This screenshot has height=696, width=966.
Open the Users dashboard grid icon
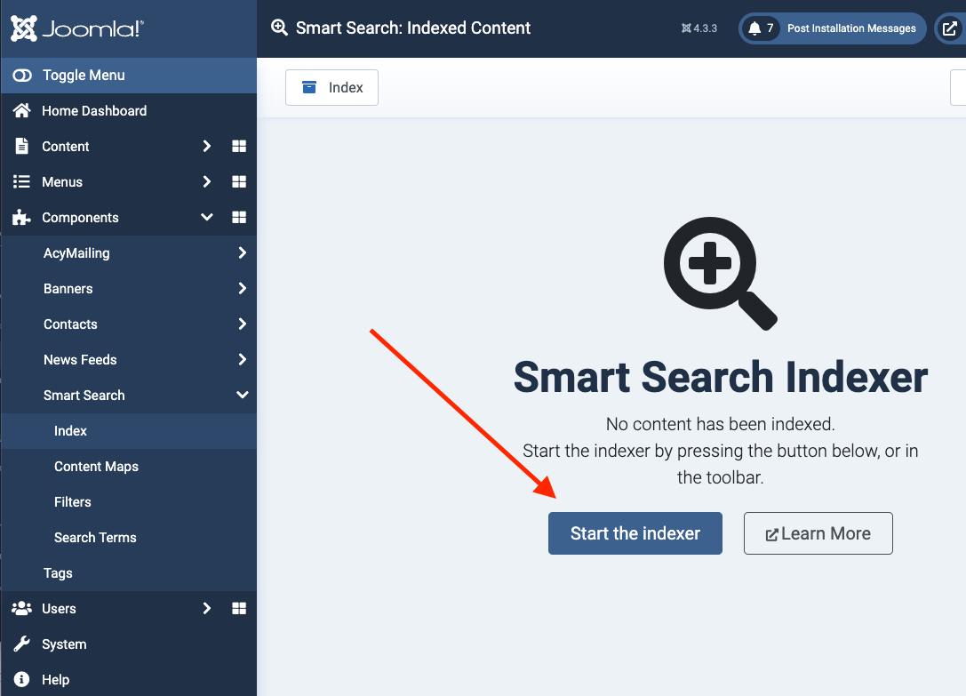tap(238, 609)
